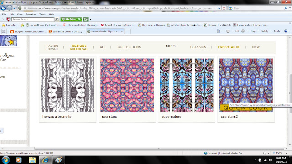Click the Spoonflower URL in the address bar
292x164 pixels.
[x=117, y=8]
